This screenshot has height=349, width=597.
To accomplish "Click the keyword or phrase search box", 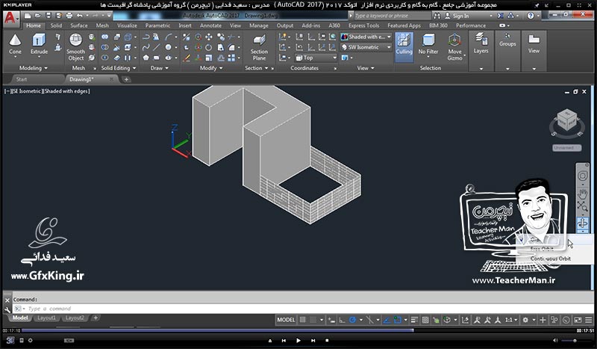I will (393, 16).
